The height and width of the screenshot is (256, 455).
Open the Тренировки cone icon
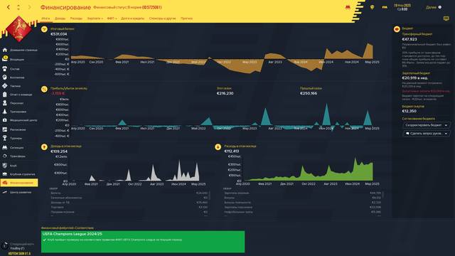pos(5,112)
